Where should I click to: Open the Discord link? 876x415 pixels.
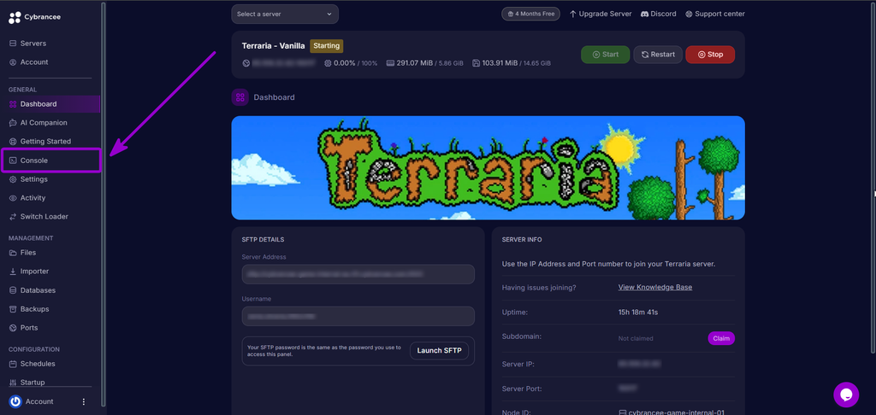(658, 14)
